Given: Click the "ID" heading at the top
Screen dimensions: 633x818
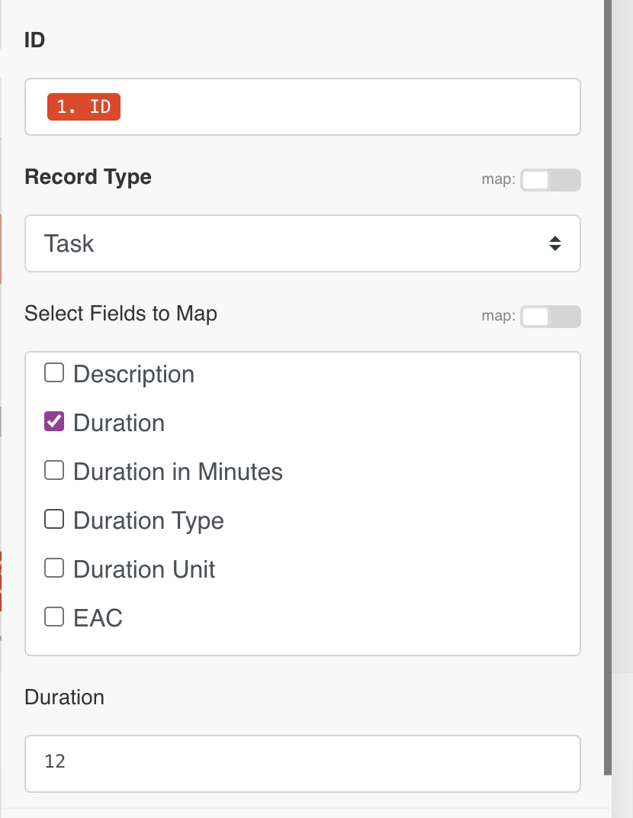Looking at the screenshot, I should tap(35, 40).
